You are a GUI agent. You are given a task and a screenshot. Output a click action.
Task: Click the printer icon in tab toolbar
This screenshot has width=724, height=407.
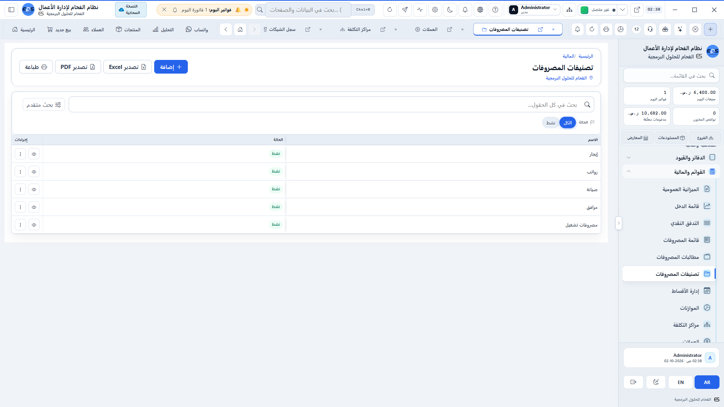point(606,29)
